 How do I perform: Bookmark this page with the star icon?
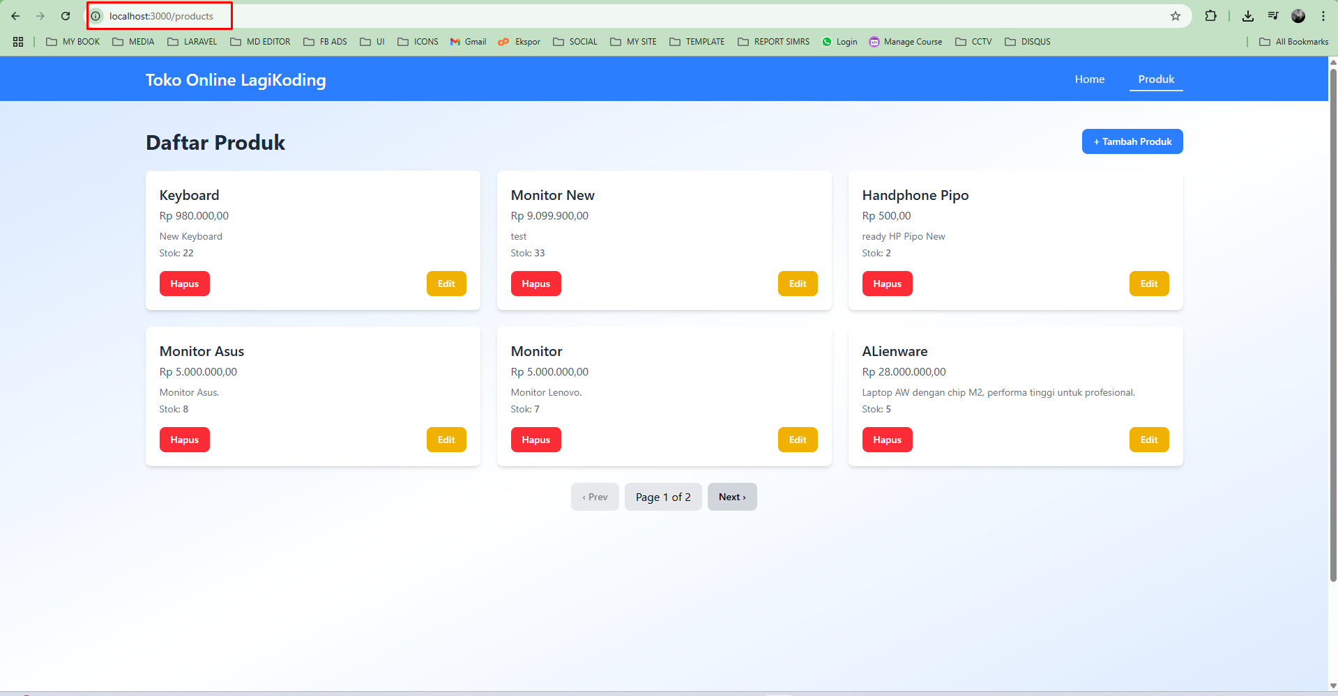pos(1176,15)
